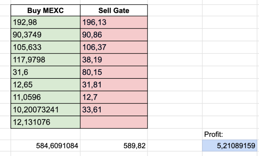The image size is (259, 156).
Task: Click the cell containing 196,13
Action: pyautogui.click(x=114, y=22)
